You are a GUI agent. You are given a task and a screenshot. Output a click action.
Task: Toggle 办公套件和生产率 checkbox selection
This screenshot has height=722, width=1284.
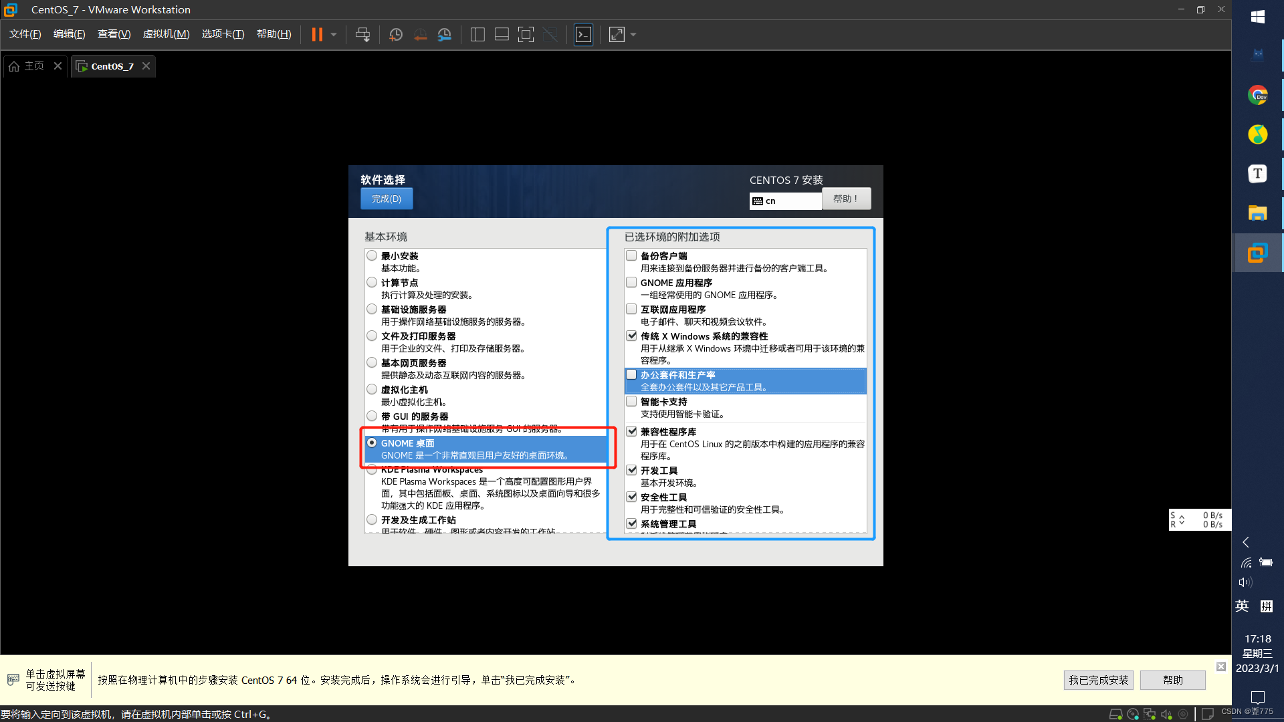point(631,374)
